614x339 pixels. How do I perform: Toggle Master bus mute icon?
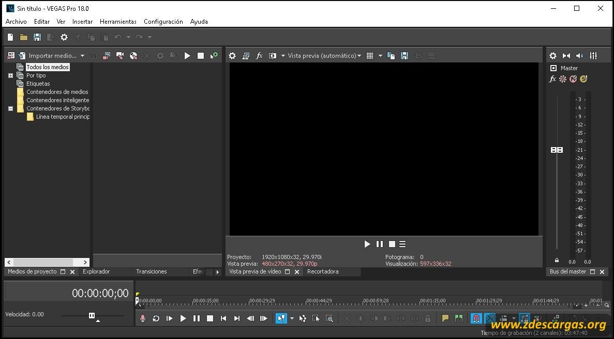pyautogui.click(x=573, y=79)
